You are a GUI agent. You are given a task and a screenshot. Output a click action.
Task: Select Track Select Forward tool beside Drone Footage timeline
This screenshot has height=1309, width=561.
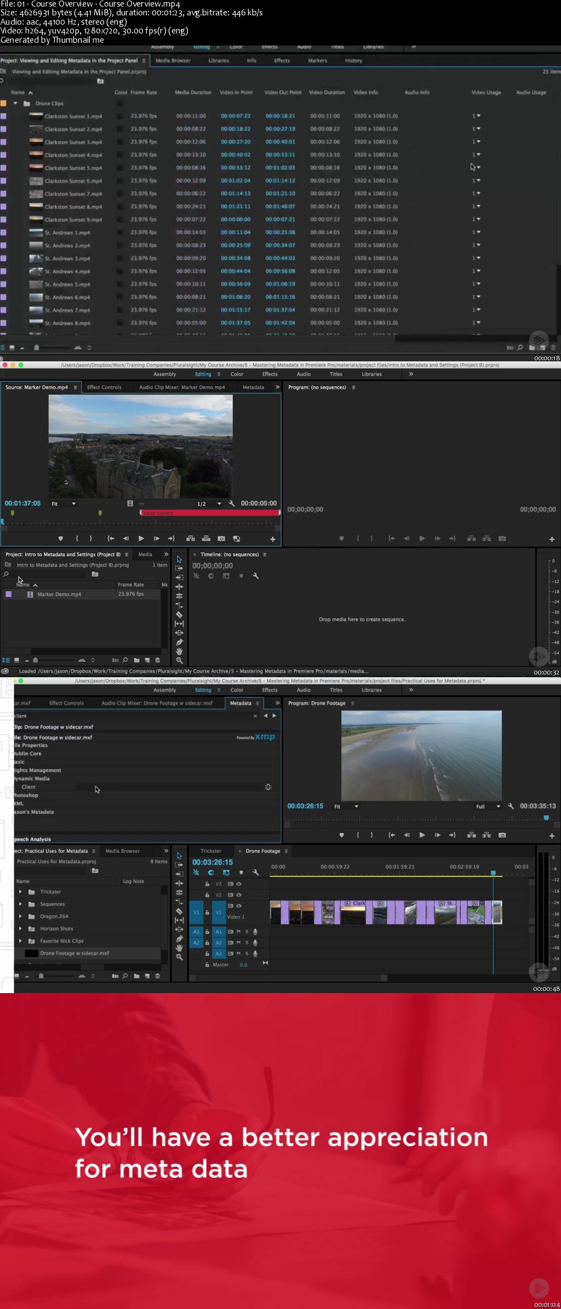(x=179, y=865)
